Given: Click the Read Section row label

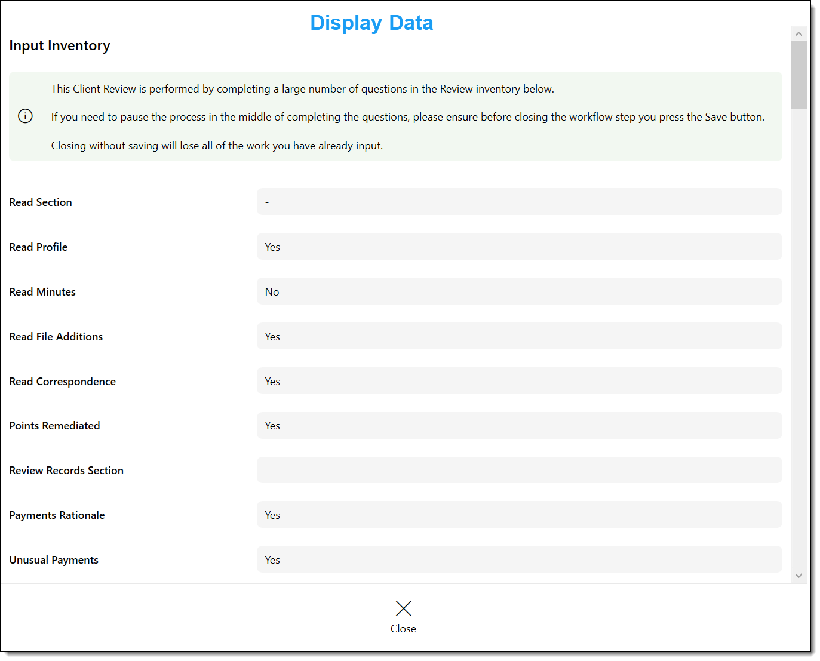Looking at the screenshot, I should pyautogui.click(x=40, y=202).
